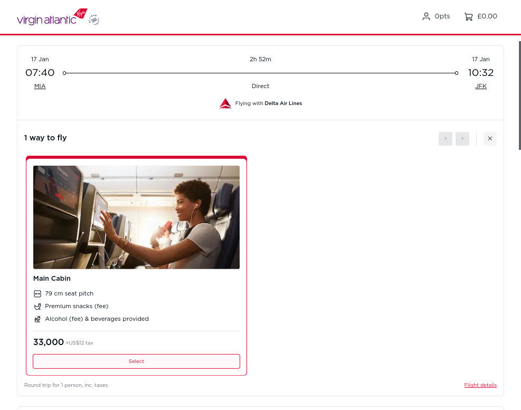The image size is (521, 410).
Task: Click the MIA airport code link
Action: coord(40,86)
